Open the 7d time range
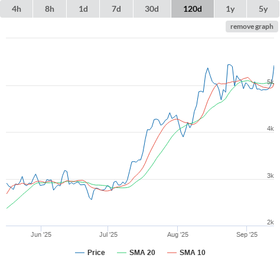The height and width of the screenshot is (268, 280). pos(116,9)
